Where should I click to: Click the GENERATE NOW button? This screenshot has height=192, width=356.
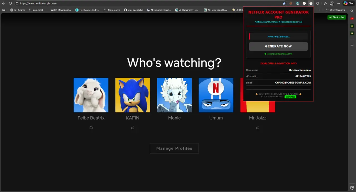(x=278, y=46)
